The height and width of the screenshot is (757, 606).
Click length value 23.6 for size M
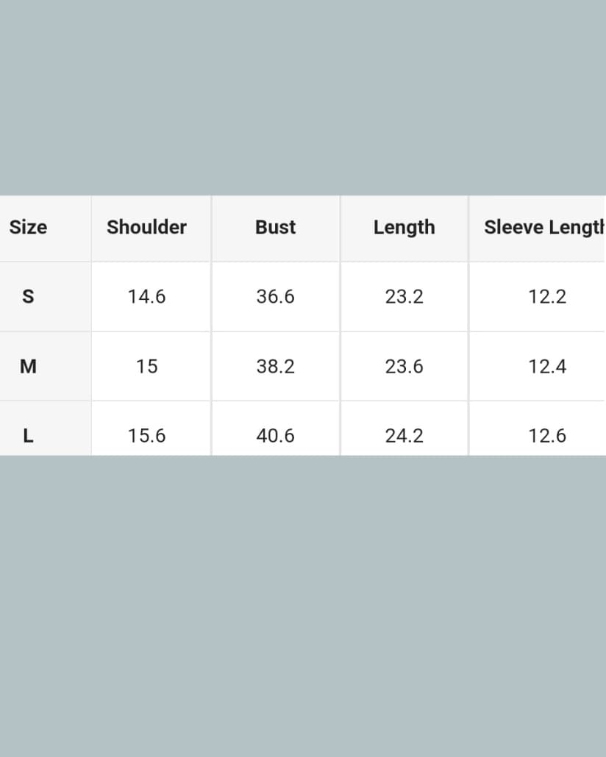coord(404,366)
